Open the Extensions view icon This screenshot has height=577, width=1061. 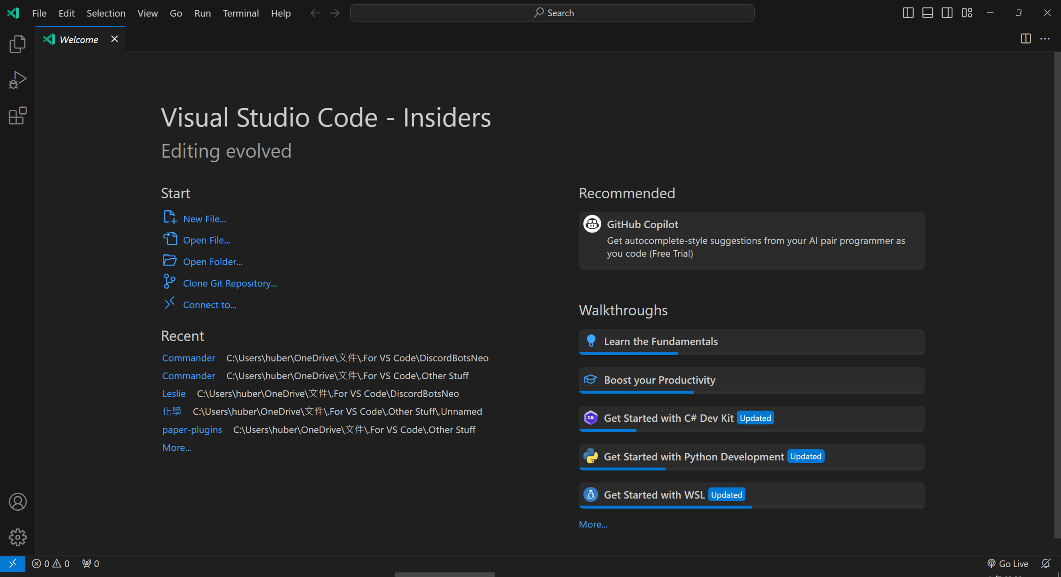(17, 116)
